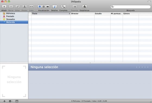Screen dimensions: 152x103
Task: Click the Borrar minus toolbar icon
Action: (11, 7)
